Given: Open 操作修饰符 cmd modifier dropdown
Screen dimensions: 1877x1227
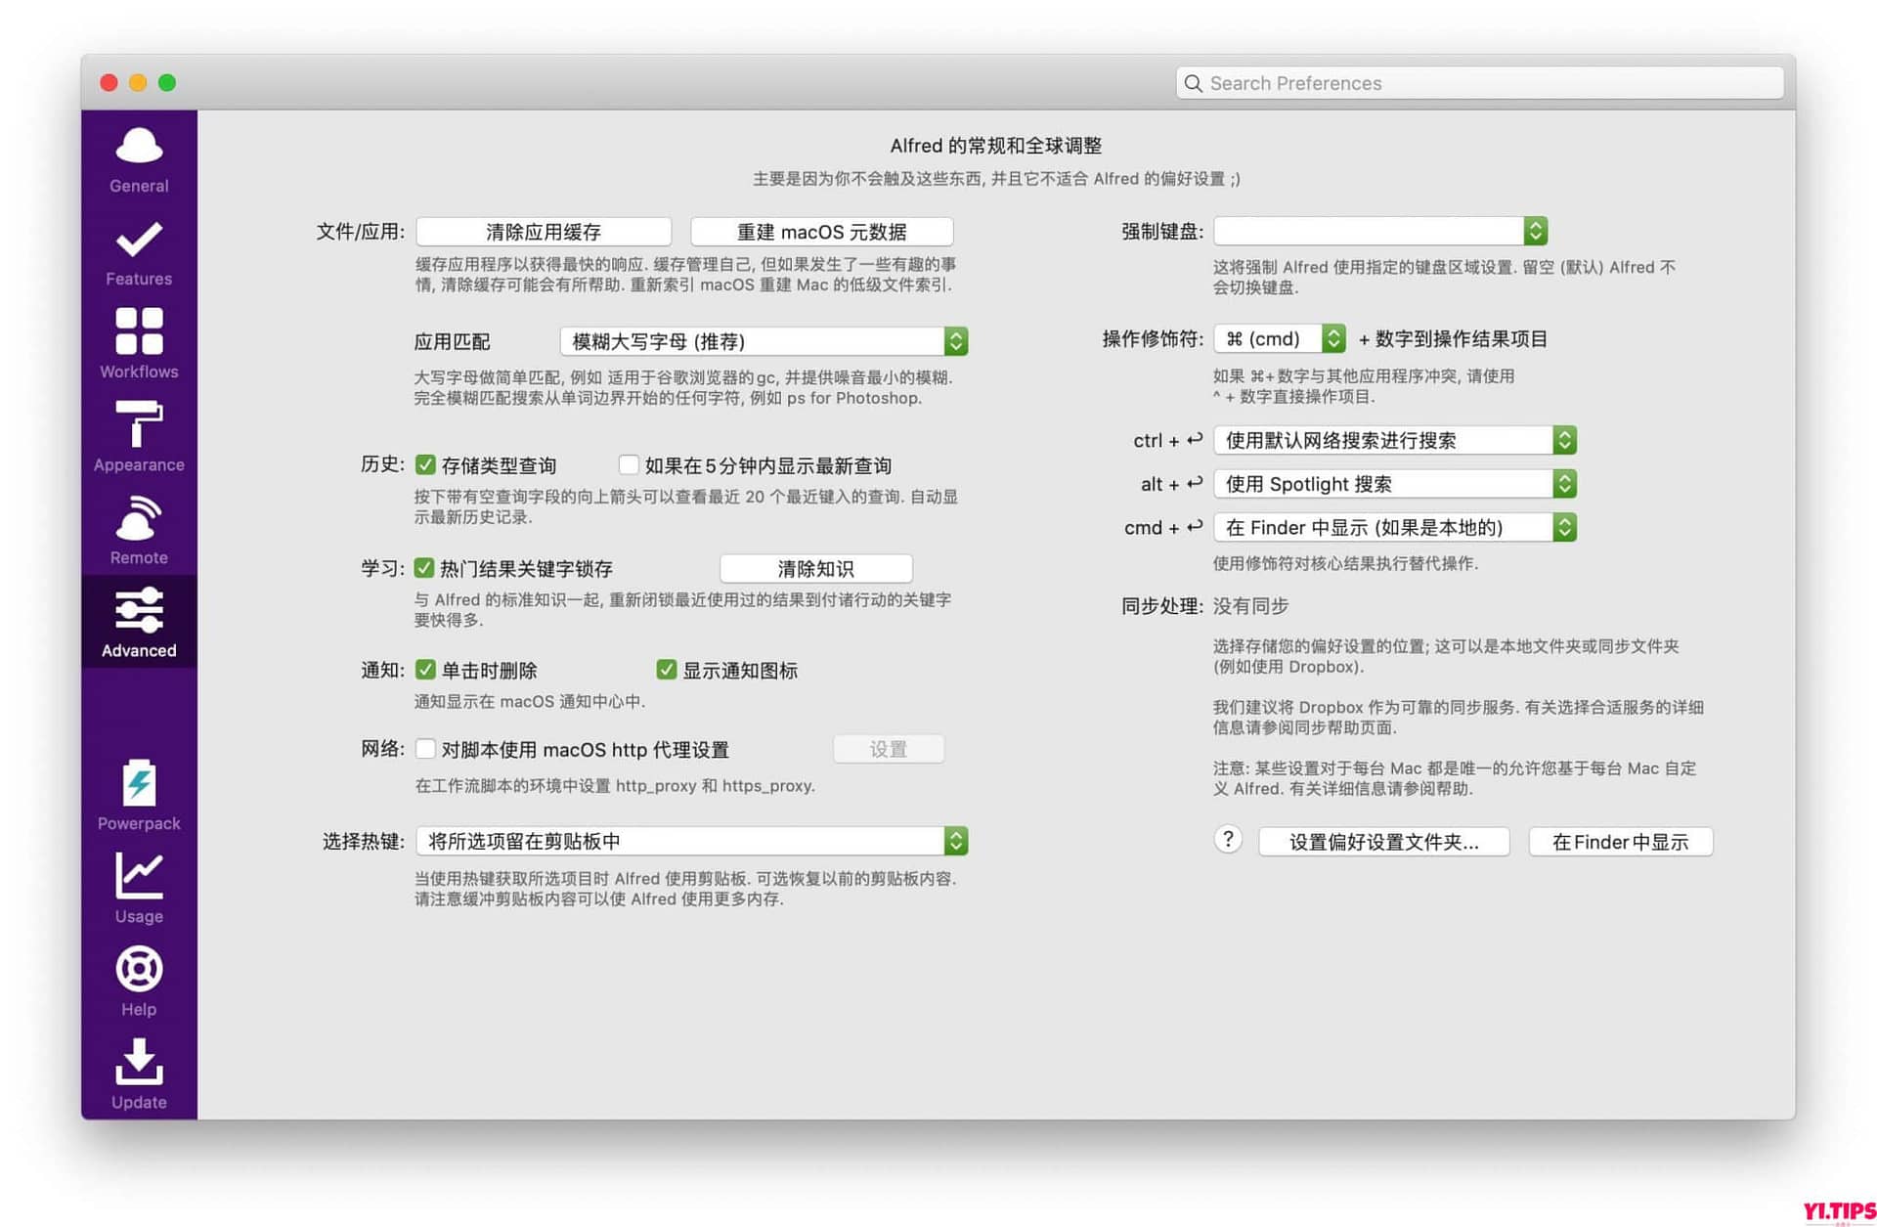Looking at the screenshot, I should 1280,338.
